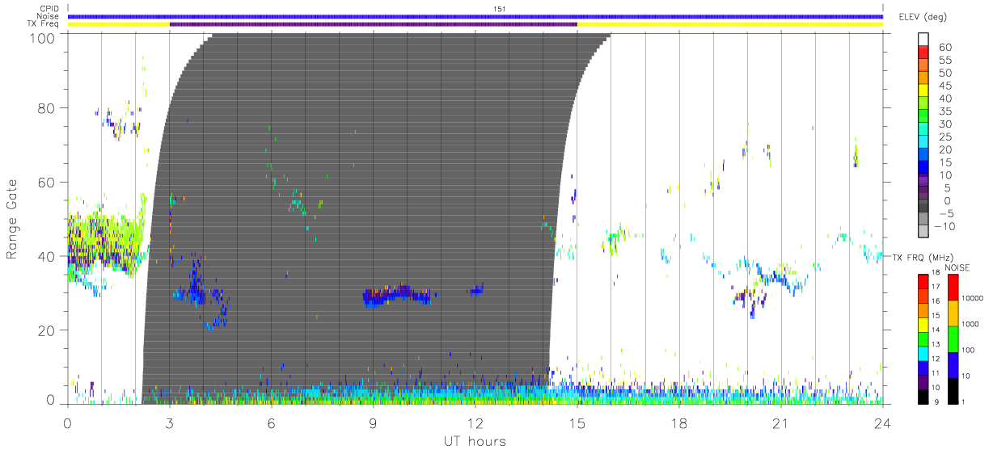Image resolution: width=993 pixels, height=458 pixels.
Task: Click the 18 tick label on the UT hours axis
Action: pos(679,422)
